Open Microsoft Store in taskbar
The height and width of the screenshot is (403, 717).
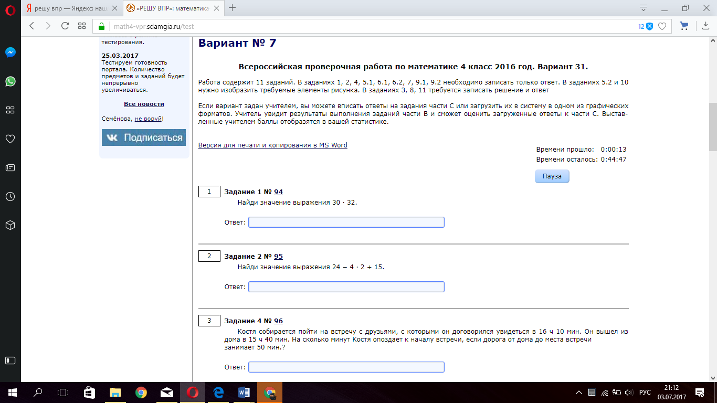pyautogui.click(x=89, y=391)
